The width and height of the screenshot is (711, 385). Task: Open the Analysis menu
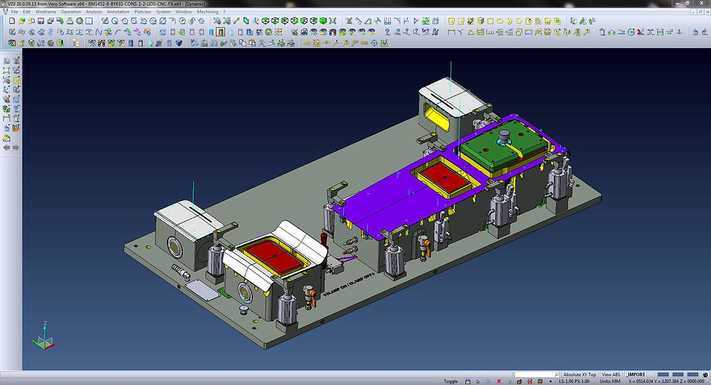click(x=94, y=12)
